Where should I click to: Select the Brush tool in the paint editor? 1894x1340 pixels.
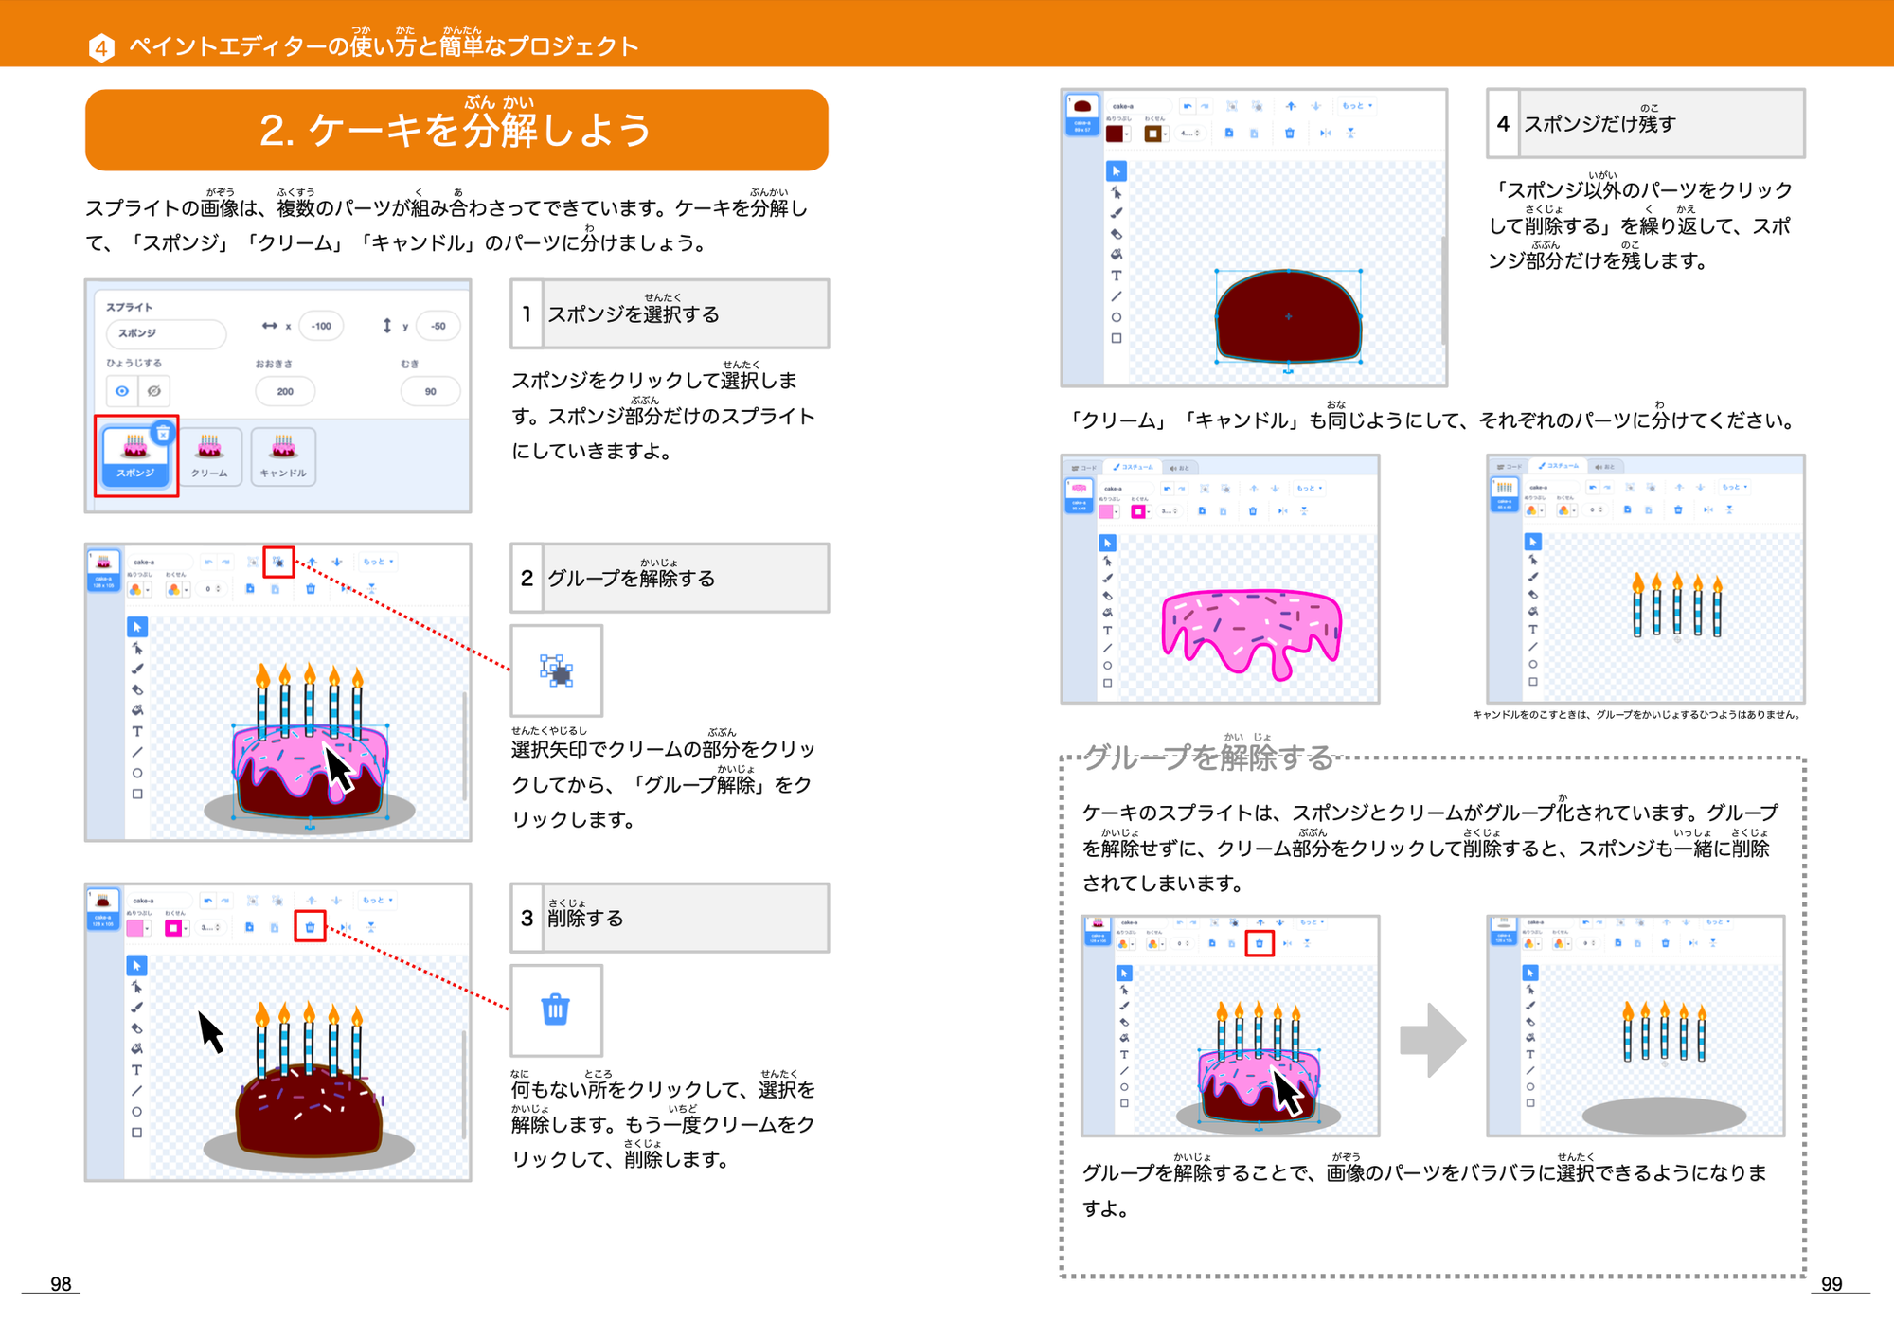tap(138, 669)
